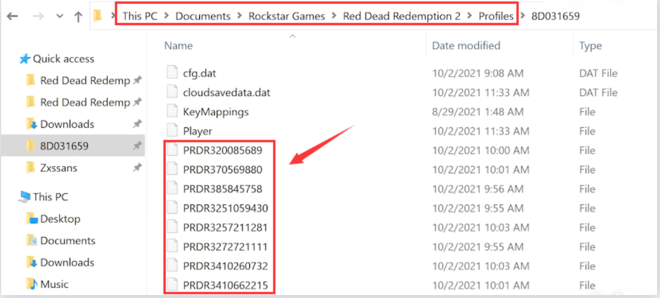Select file PRDR3251059430

click(226, 208)
